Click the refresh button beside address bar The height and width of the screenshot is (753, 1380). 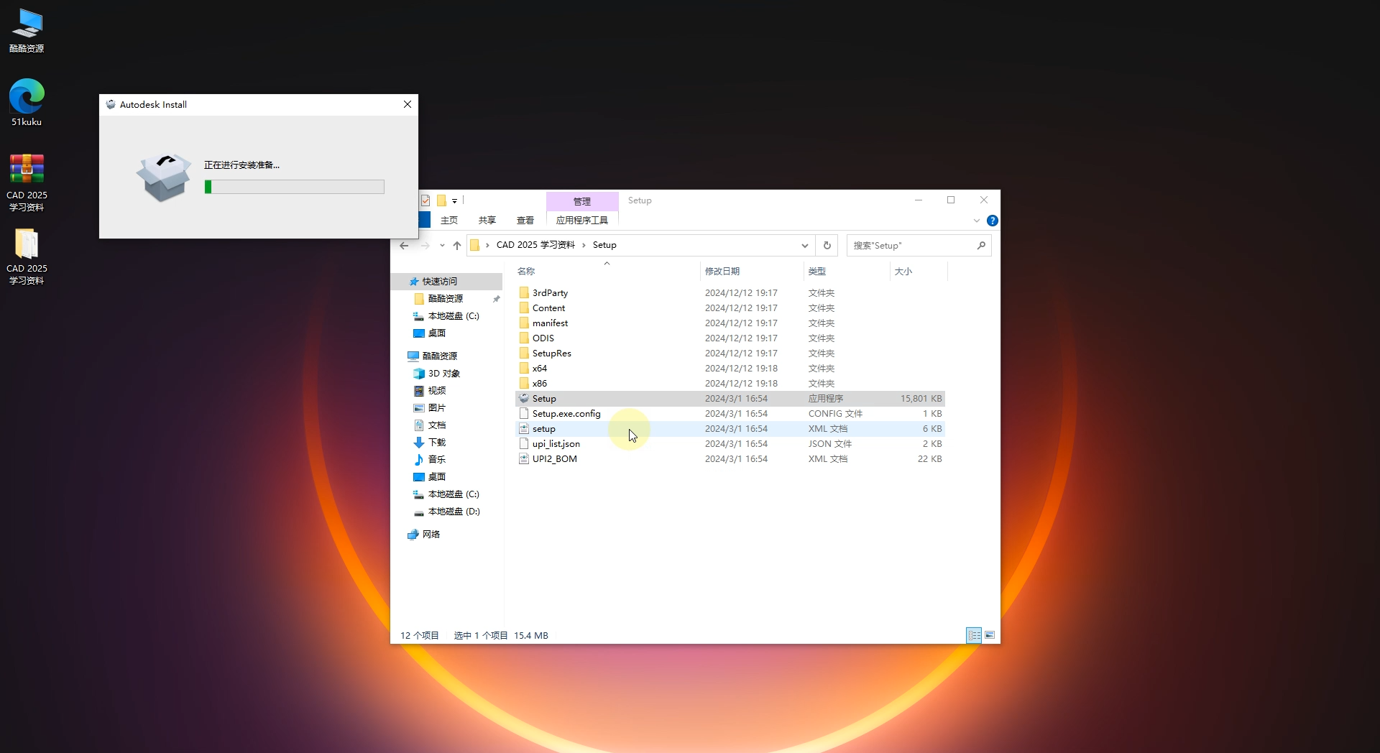pos(827,246)
